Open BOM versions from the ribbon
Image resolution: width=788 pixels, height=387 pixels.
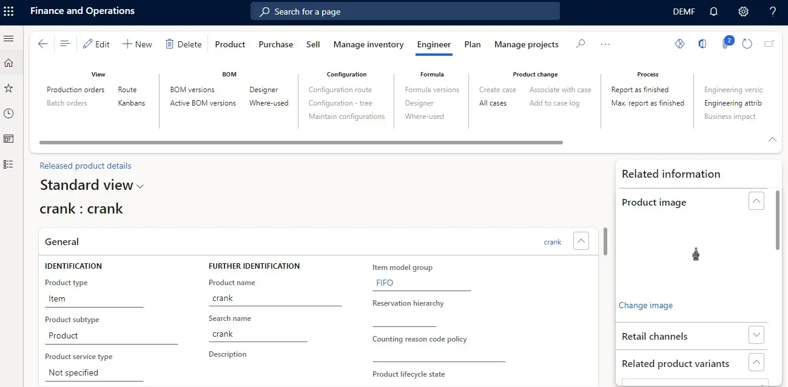[192, 90]
